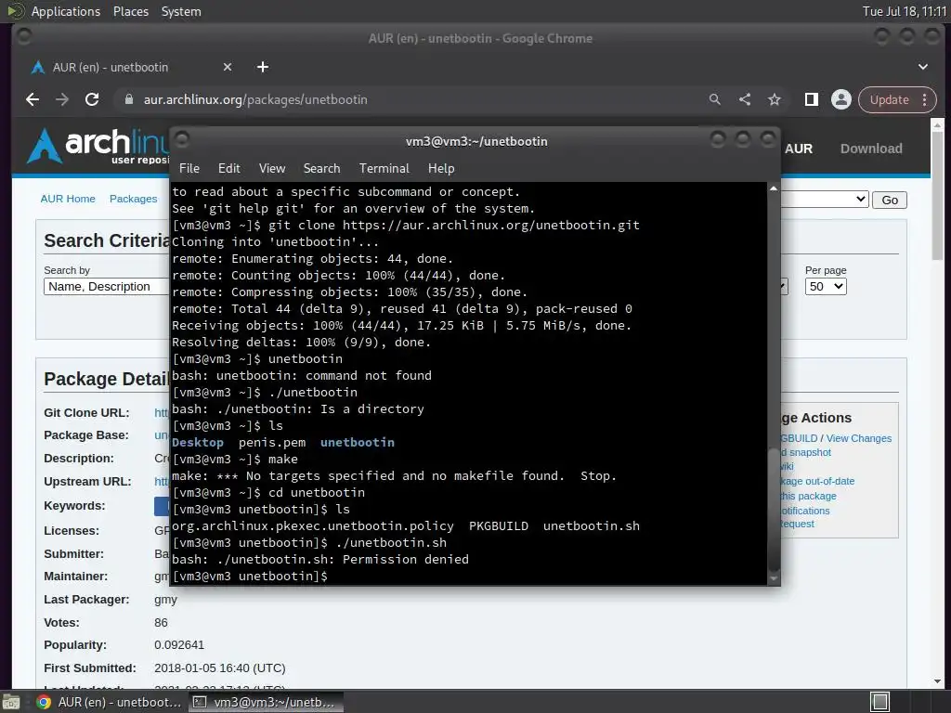The image size is (951, 713).
Task: Click the Download link in header
Action: point(871,149)
